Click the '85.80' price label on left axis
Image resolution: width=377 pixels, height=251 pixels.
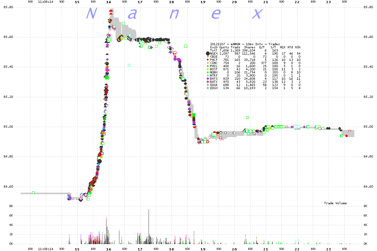pos(8,7)
